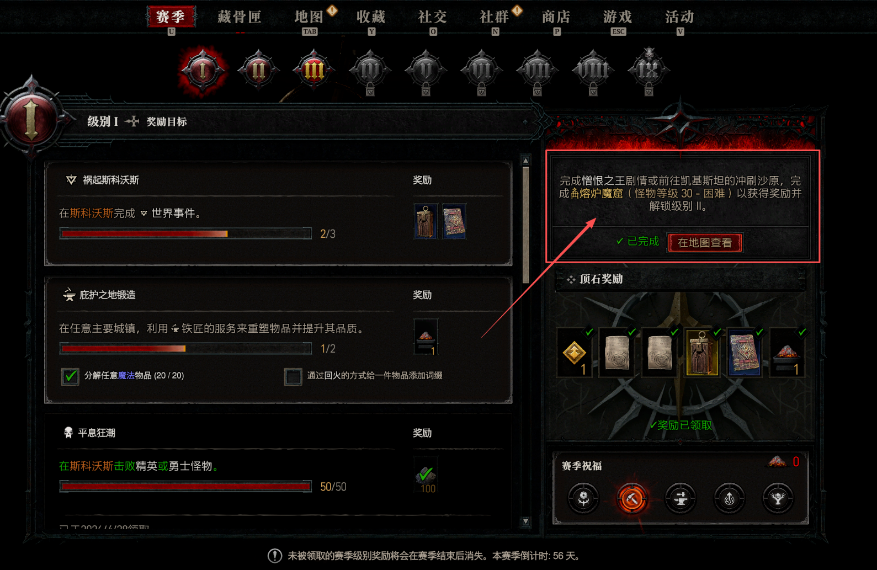Click the 平息狂潮 progress bar

coord(185,487)
